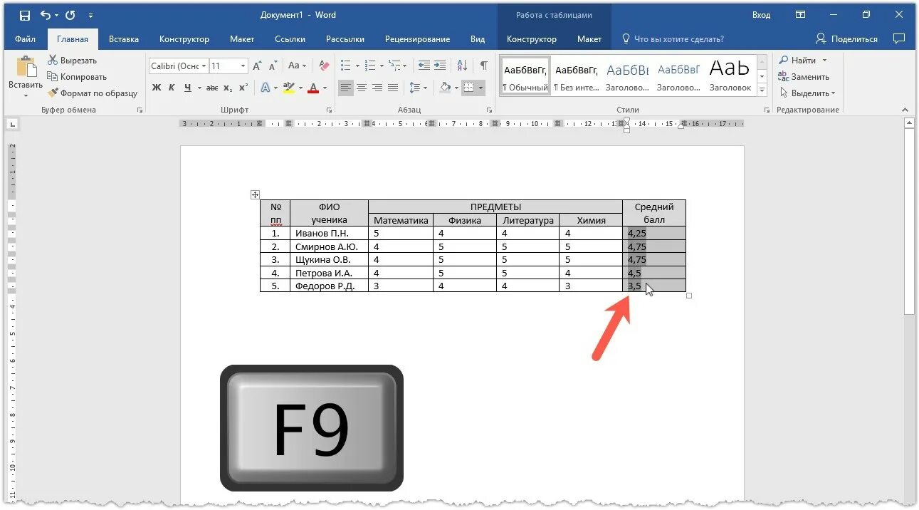Click the Paste (Вставить) icon
919x510 pixels.
click(26, 68)
